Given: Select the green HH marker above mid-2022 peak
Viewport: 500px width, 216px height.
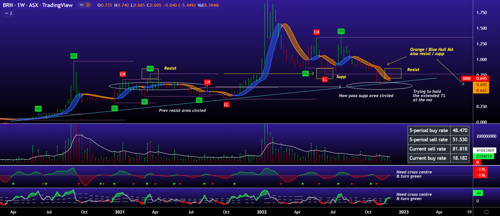Looking at the screenshot, I should pos(341,31).
